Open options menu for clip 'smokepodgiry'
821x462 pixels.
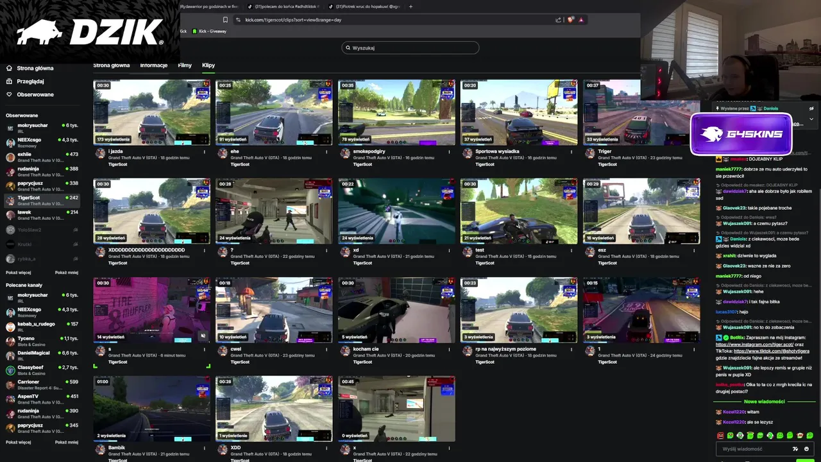[449, 152]
